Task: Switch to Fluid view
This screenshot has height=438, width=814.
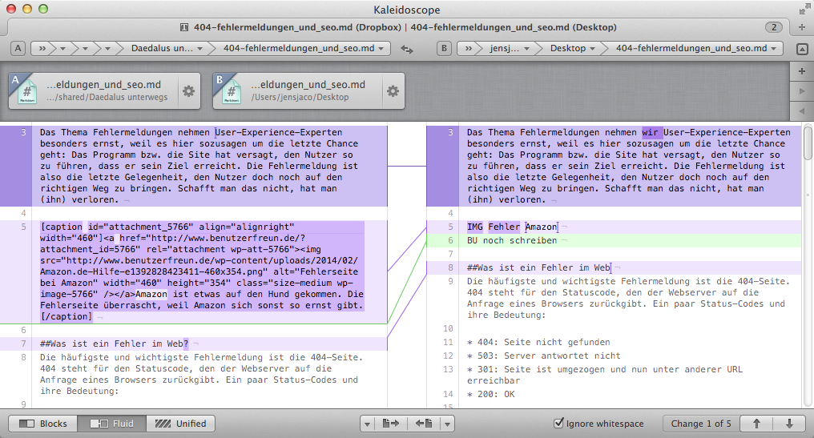Action: 111,424
